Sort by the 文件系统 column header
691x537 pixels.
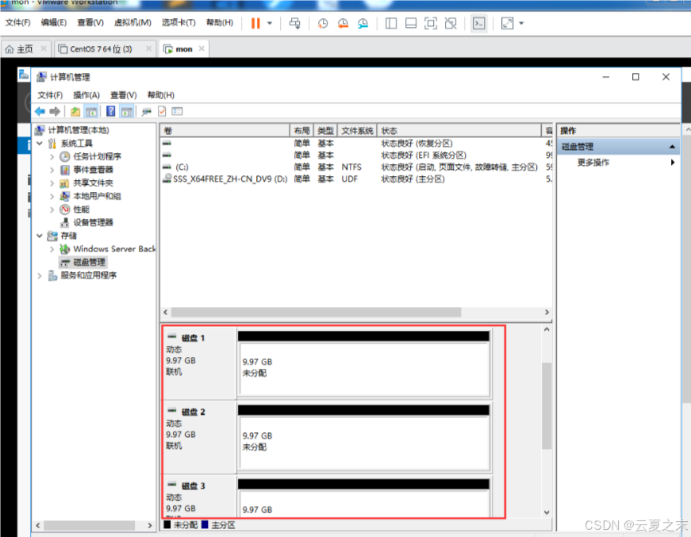pyautogui.click(x=357, y=130)
